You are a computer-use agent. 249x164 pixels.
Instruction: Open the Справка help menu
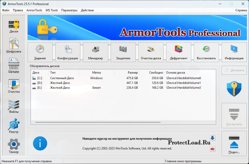(x=241, y=10)
